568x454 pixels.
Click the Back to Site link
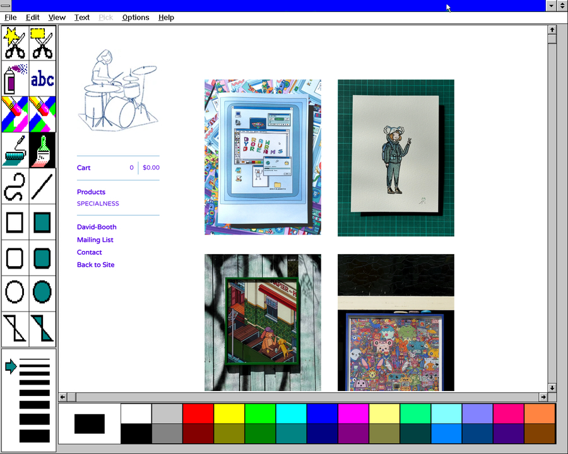(x=96, y=265)
